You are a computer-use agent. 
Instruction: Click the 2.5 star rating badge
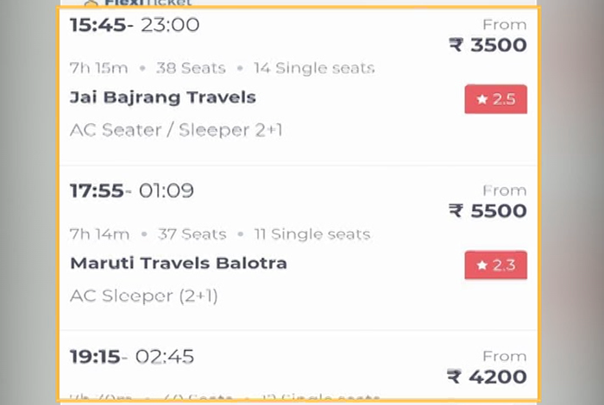[x=496, y=99]
